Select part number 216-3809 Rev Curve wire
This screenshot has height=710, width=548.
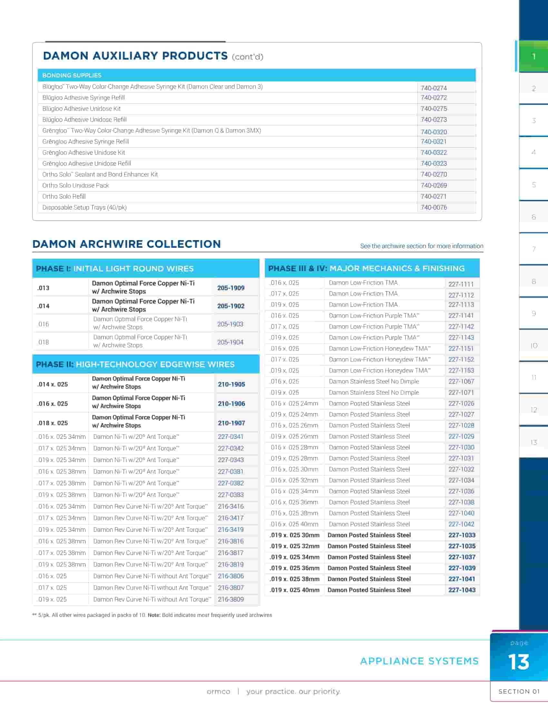(x=230, y=600)
